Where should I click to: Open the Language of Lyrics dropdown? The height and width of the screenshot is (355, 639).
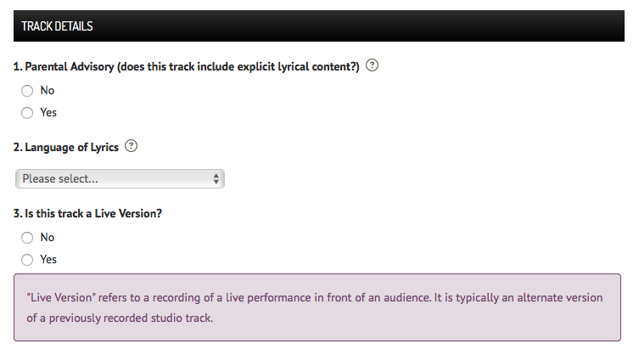click(120, 178)
